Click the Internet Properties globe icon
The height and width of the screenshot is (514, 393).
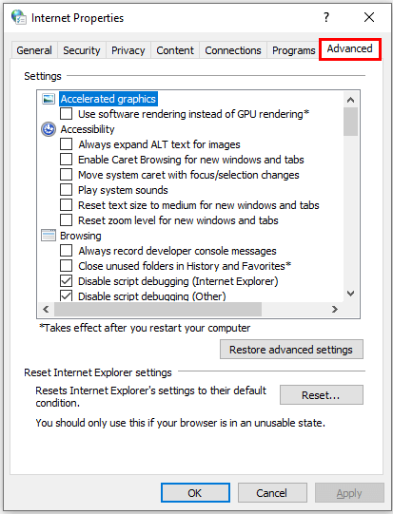pos(18,17)
